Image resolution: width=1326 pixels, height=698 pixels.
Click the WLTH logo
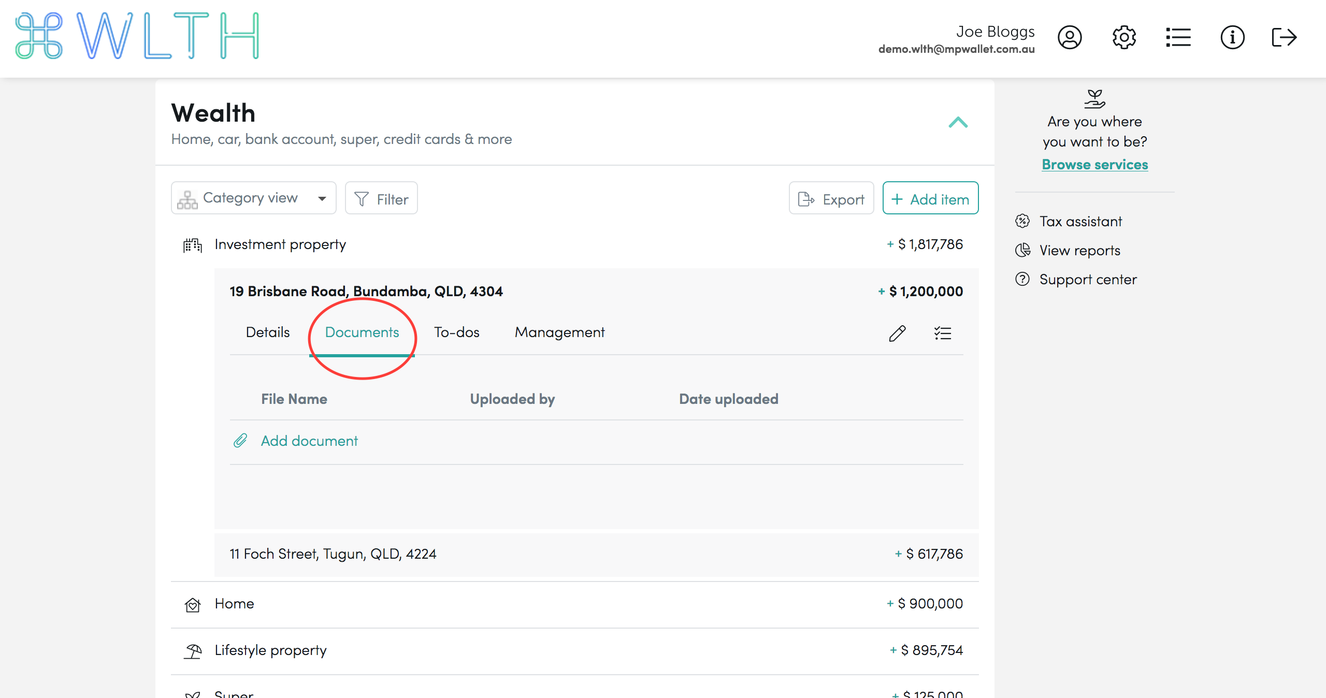137,36
